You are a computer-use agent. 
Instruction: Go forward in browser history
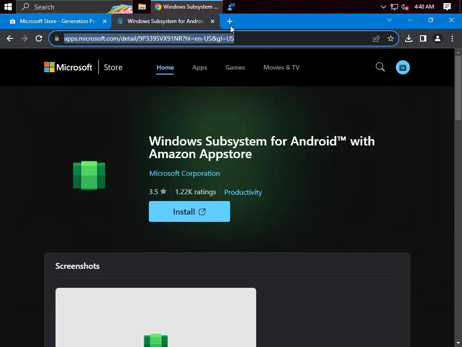click(x=24, y=39)
